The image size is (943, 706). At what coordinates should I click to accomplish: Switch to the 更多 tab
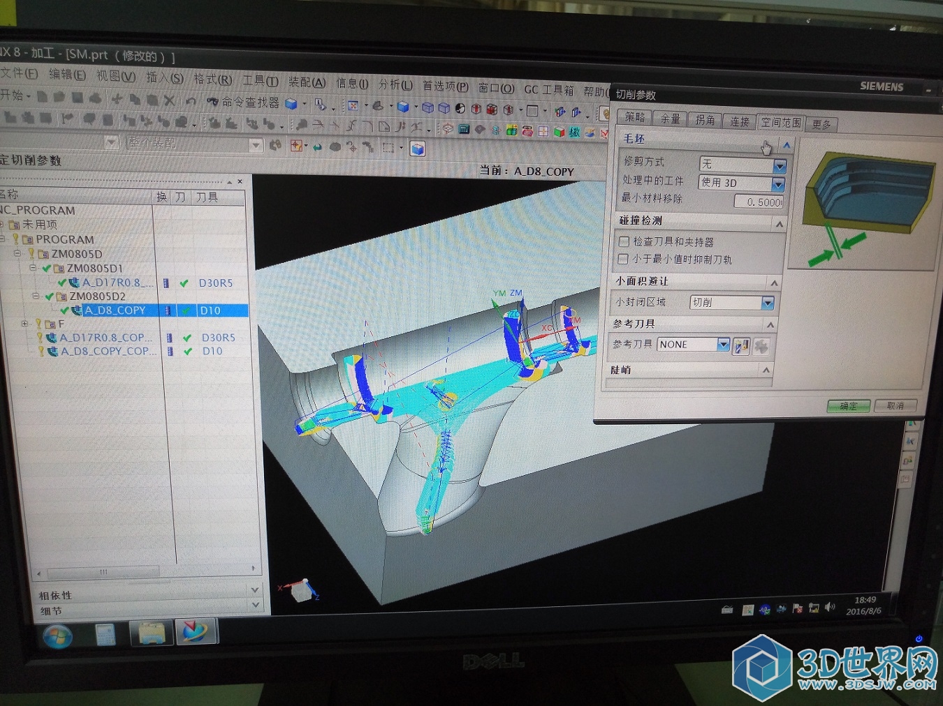[x=821, y=125]
